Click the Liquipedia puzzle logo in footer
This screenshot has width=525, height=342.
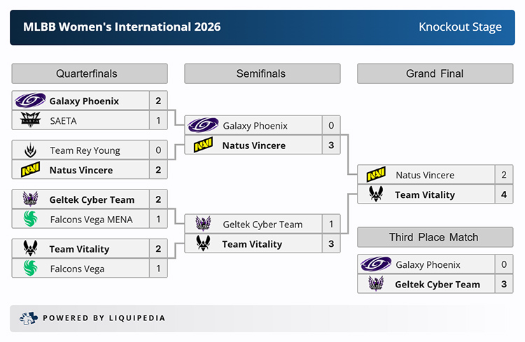click(28, 318)
